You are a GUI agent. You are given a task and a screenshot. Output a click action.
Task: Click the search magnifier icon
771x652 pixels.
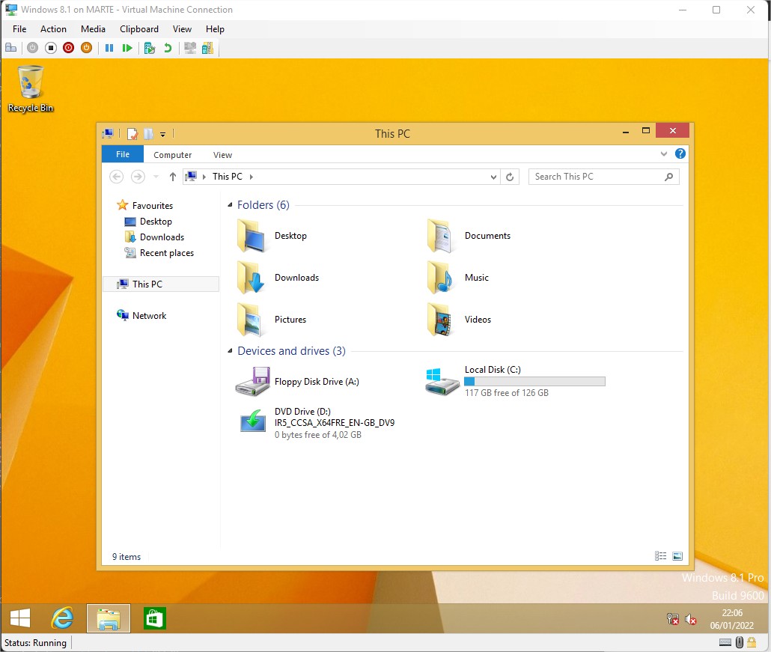click(x=668, y=177)
